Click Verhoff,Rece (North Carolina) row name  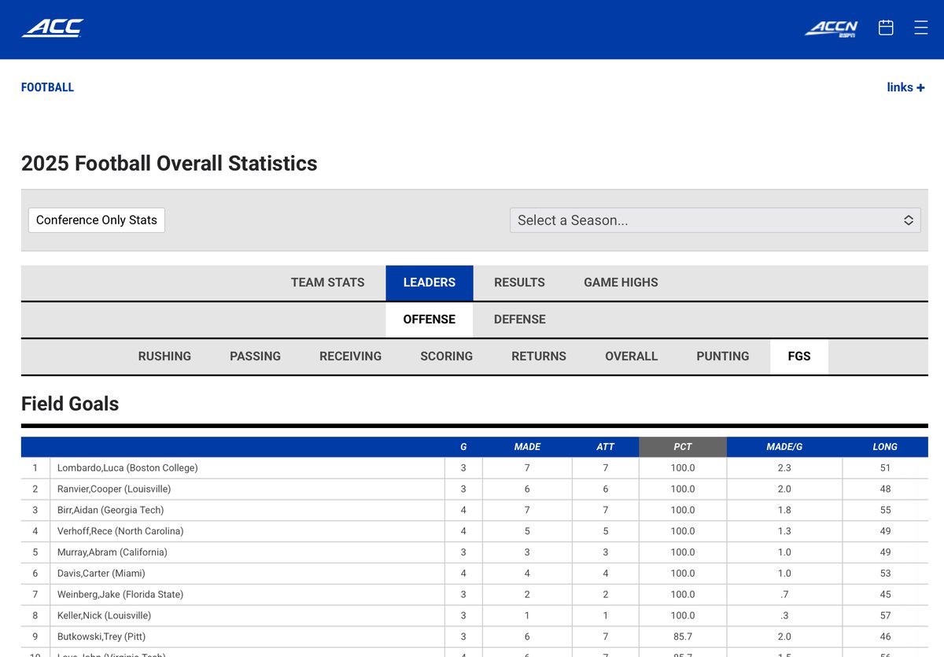[120, 532]
